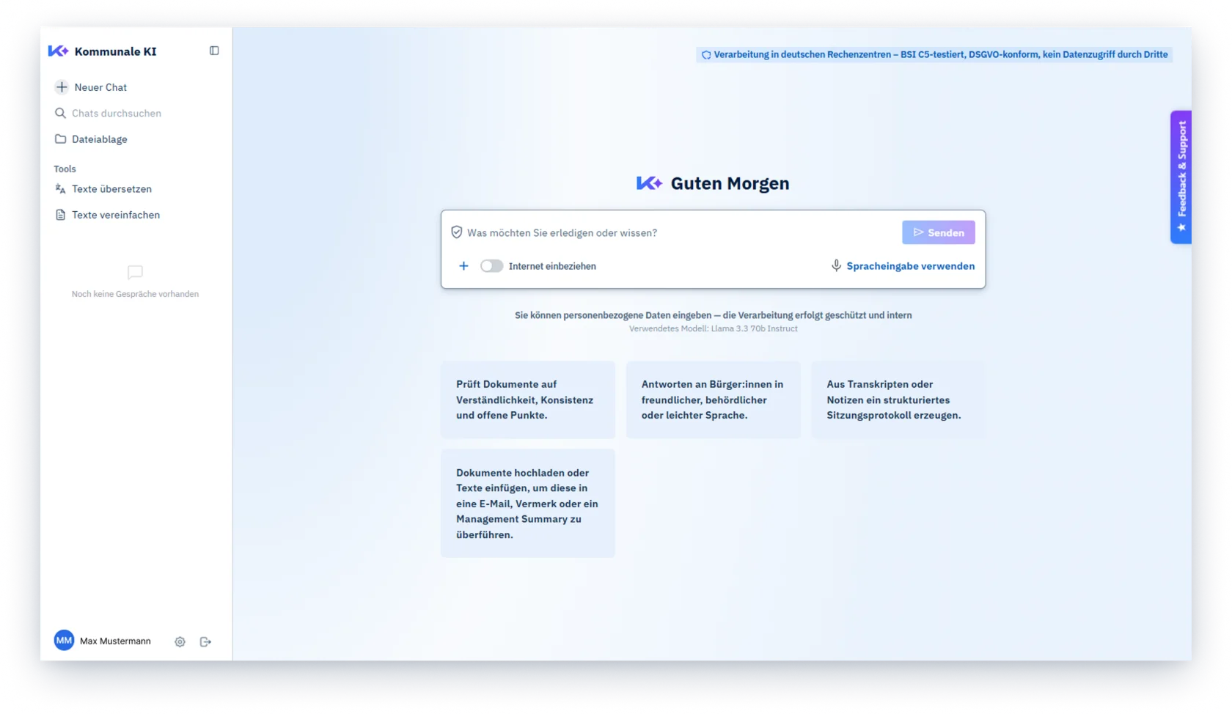
Task: Click the magnifier icon in sidebar
Action: coord(60,113)
